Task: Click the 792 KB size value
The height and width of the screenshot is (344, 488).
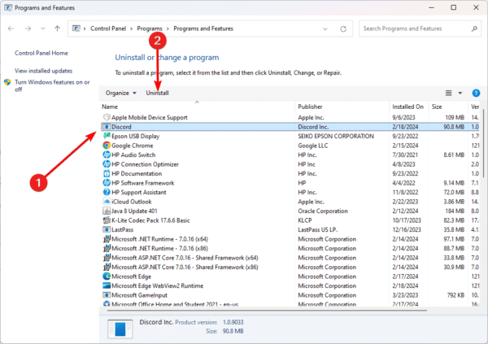Action: click(455, 295)
